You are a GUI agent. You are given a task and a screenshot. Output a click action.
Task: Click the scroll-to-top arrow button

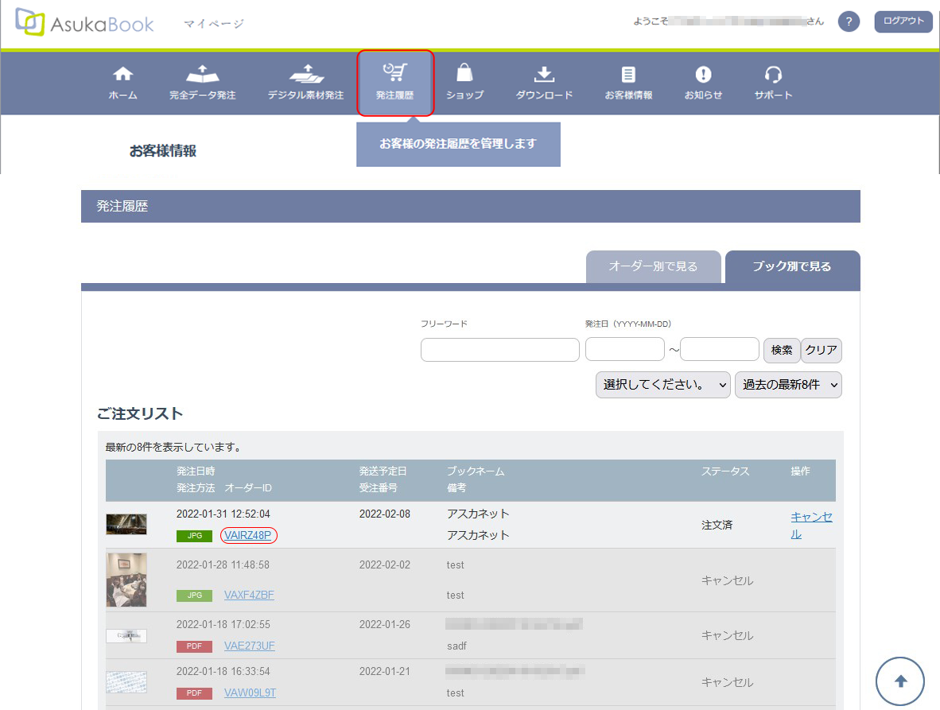pyautogui.click(x=899, y=681)
